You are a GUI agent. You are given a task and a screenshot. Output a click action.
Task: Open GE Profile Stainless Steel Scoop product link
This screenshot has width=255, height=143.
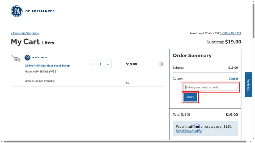[47, 65]
